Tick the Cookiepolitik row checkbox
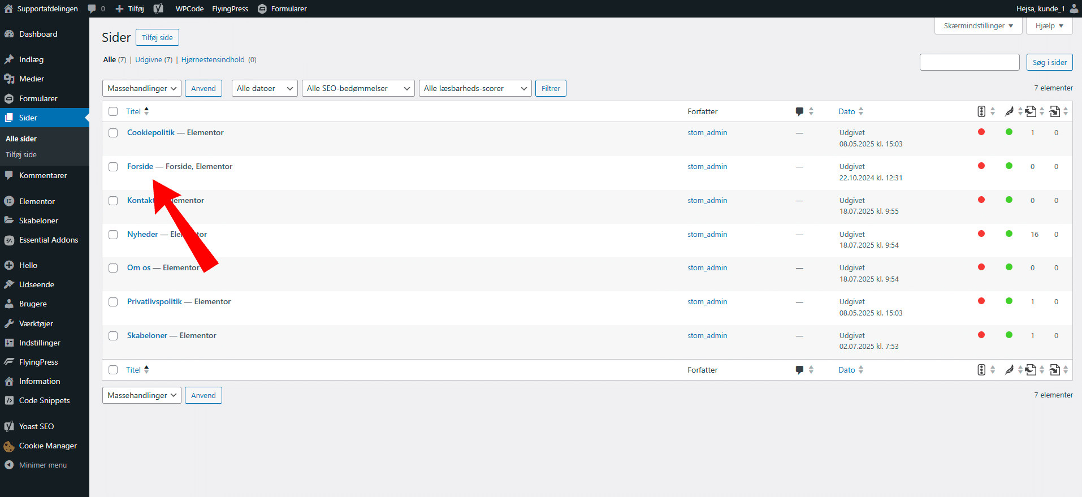The image size is (1082, 497). pos(113,133)
